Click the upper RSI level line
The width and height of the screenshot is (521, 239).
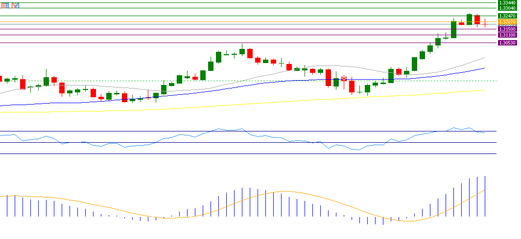coord(245,131)
